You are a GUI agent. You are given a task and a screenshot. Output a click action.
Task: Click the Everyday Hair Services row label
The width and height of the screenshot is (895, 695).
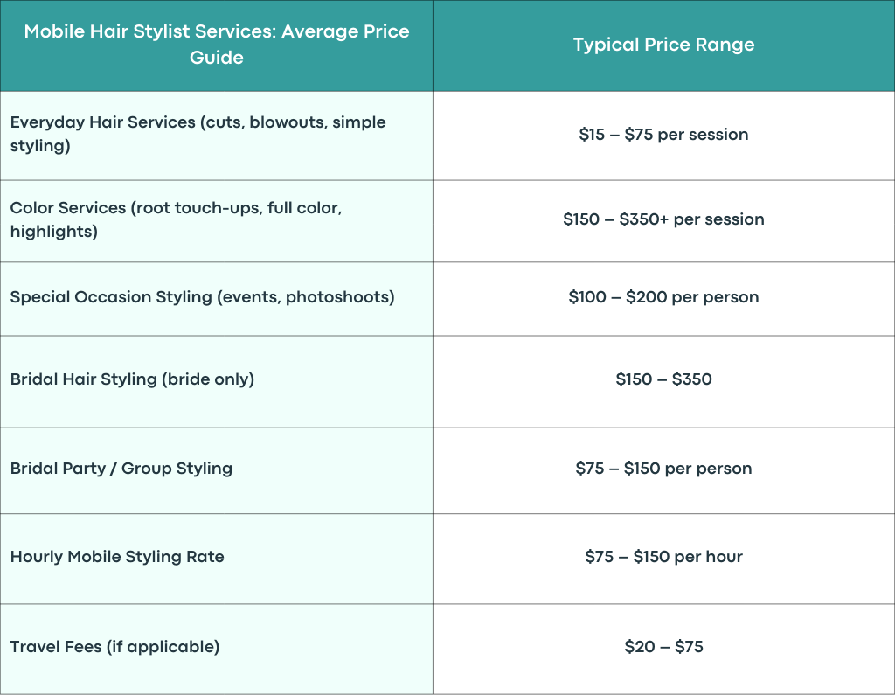point(198,134)
